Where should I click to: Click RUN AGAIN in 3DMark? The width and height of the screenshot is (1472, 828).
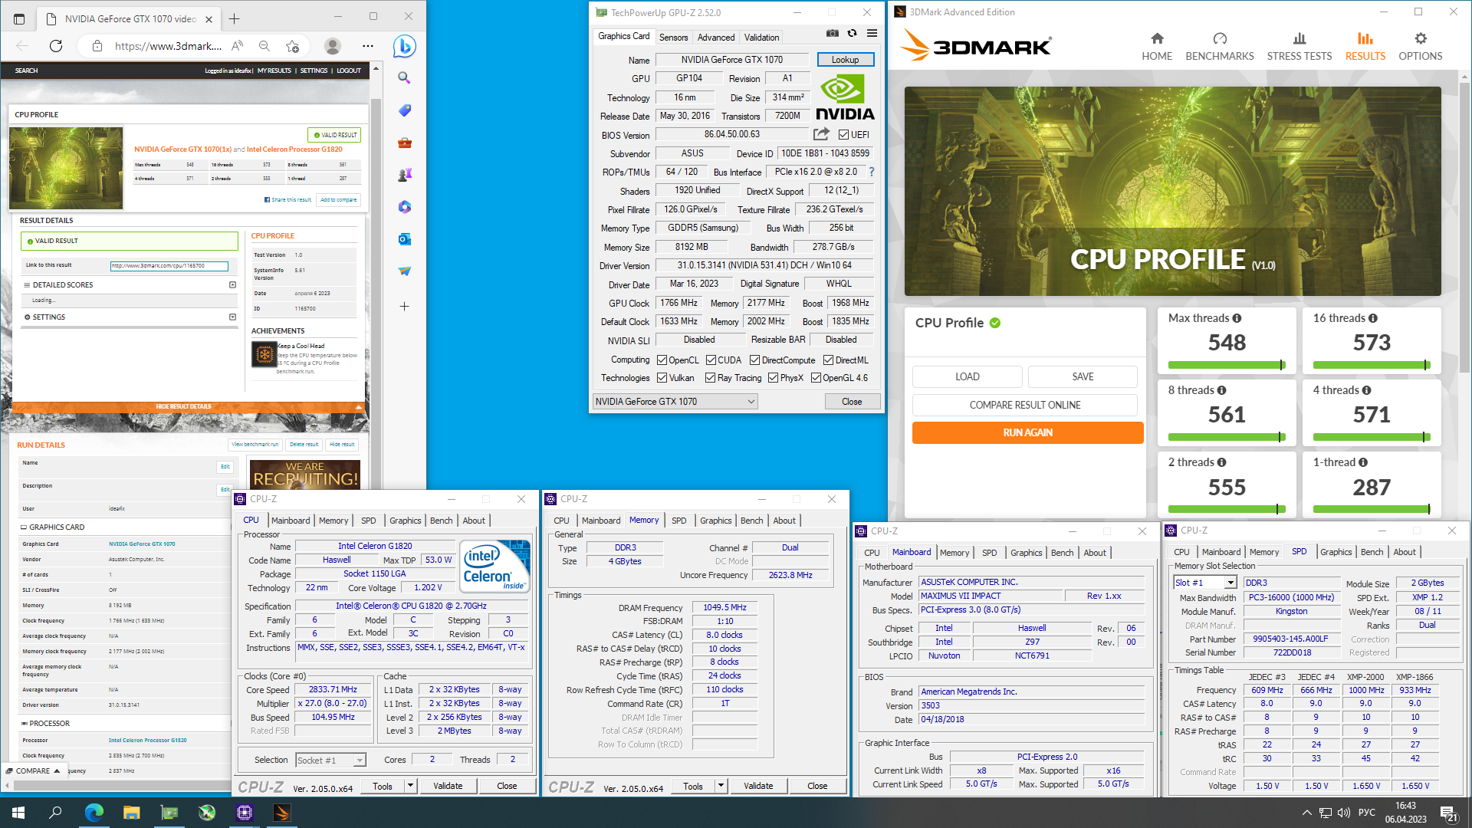click(1027, 432)
